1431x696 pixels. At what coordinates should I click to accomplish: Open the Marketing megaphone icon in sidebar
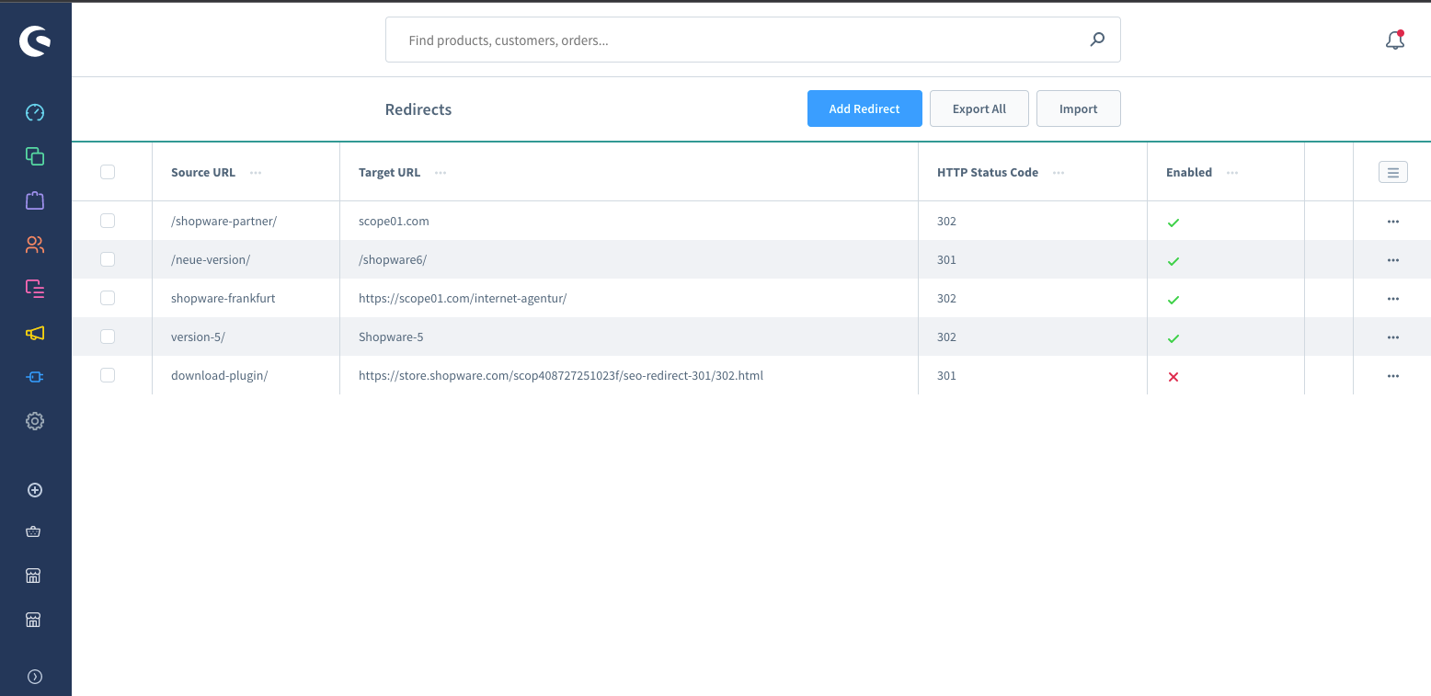35,333
